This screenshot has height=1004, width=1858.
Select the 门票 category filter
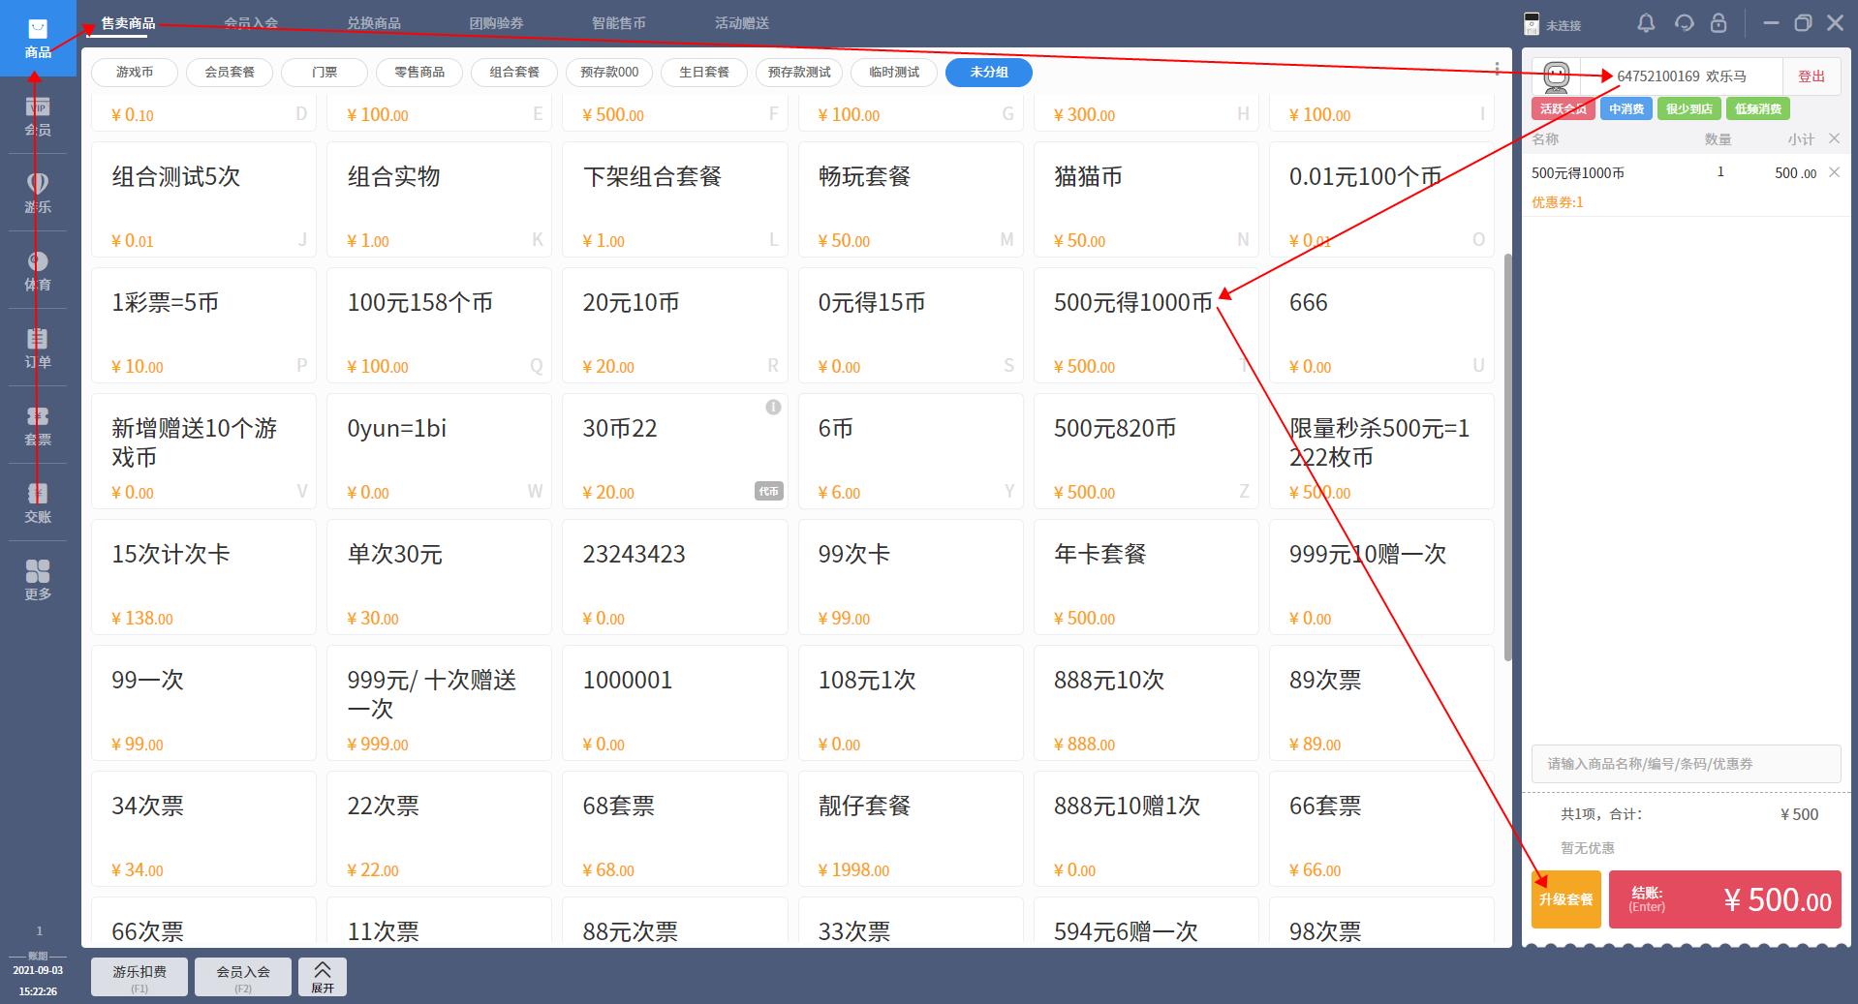(x=325, y=73)
